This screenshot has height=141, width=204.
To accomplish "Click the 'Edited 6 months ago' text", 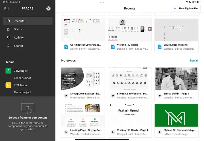I will coord(175,134).
